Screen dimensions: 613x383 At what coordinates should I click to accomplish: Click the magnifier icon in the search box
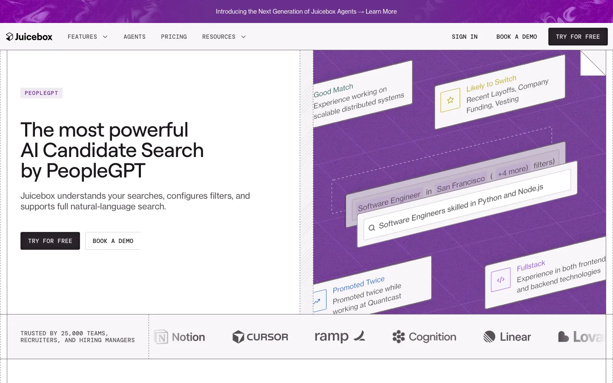[x=372, y=228]
